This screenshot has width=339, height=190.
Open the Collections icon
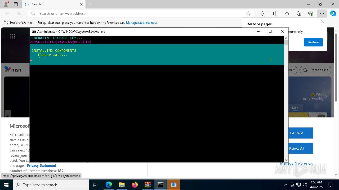pyautogui.click(x=299, y=13)
